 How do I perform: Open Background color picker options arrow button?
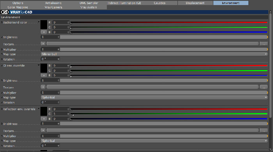[x=44, y=32]
